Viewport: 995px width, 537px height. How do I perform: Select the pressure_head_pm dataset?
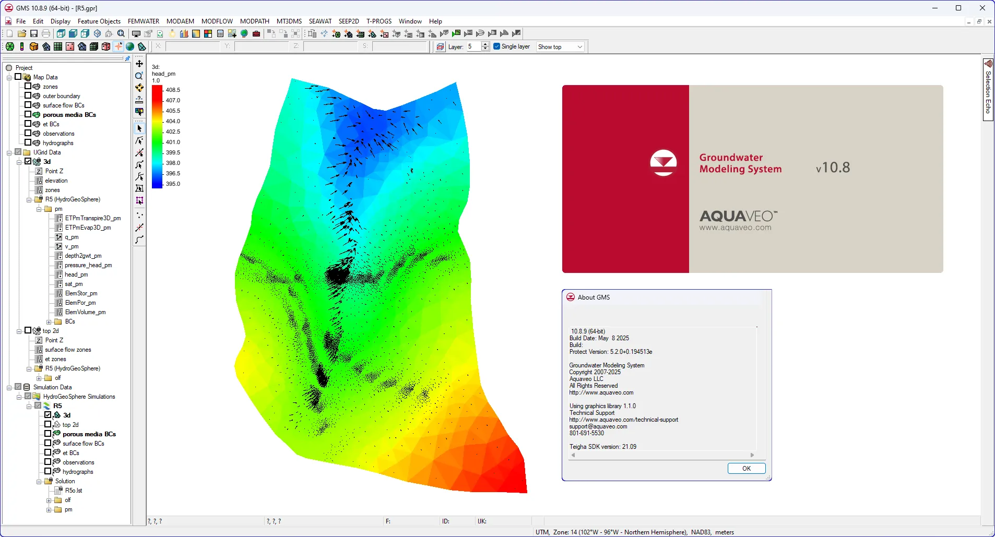tap(88, 265)
